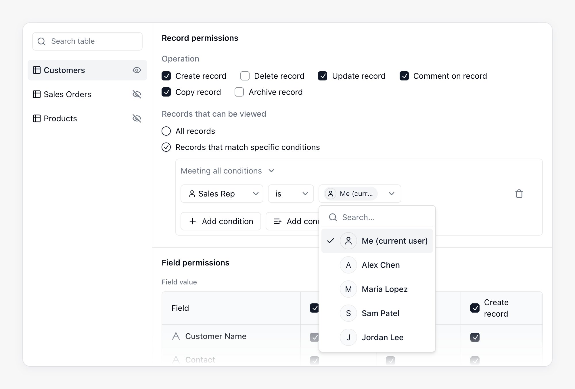Viewport: 575px width, 389px height.
Task: Enable the Delete record checkbox
Action: click(x=245, y=76)
